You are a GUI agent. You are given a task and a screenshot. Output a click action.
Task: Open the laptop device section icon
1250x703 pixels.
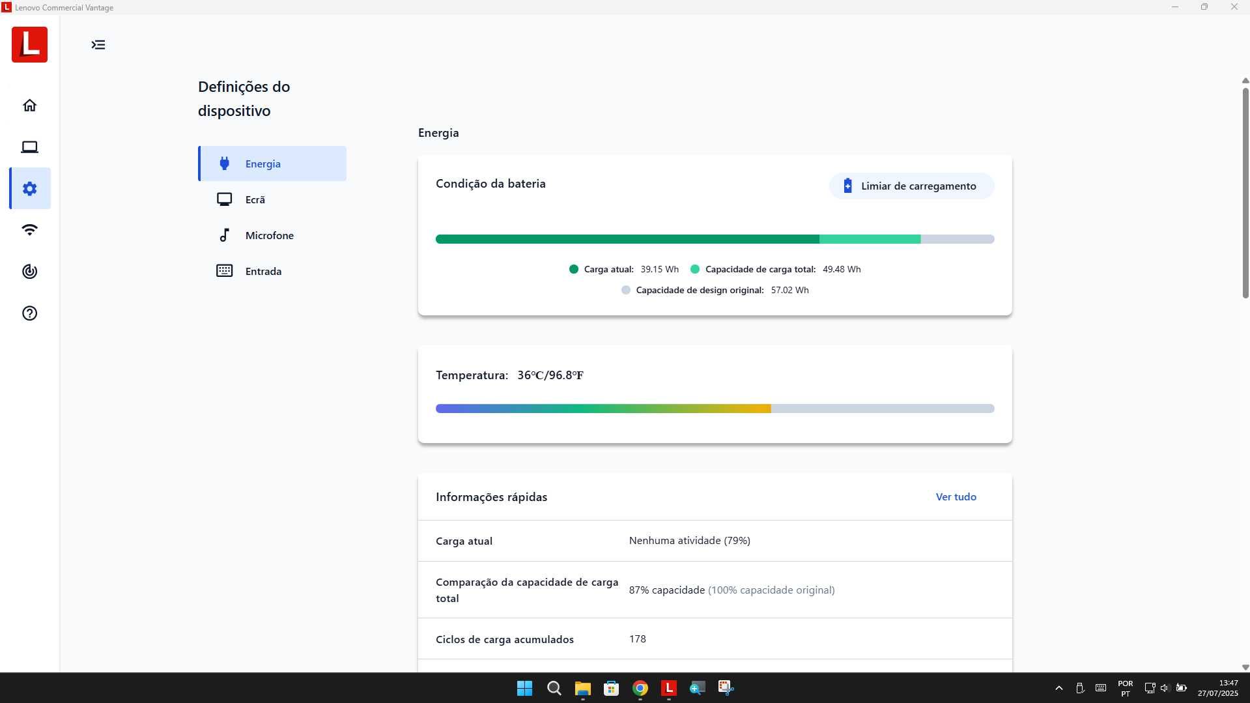(x=29, y=147)
